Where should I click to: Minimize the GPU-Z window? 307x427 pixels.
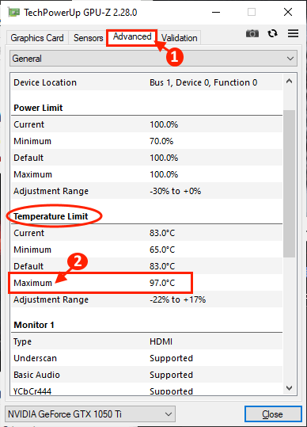pyautogui.click(x=216, y=12)
